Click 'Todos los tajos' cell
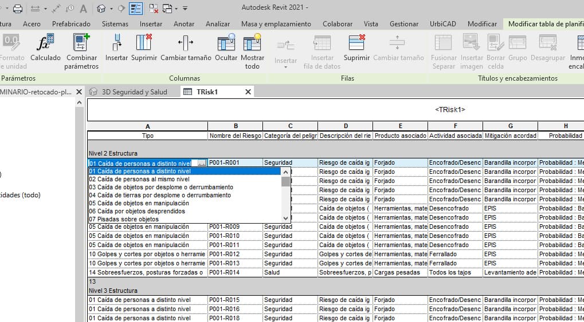Screen dimensions: 584x322 point(456,273)
